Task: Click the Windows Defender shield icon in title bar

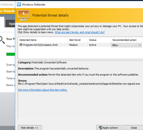Action: (19, 5)
